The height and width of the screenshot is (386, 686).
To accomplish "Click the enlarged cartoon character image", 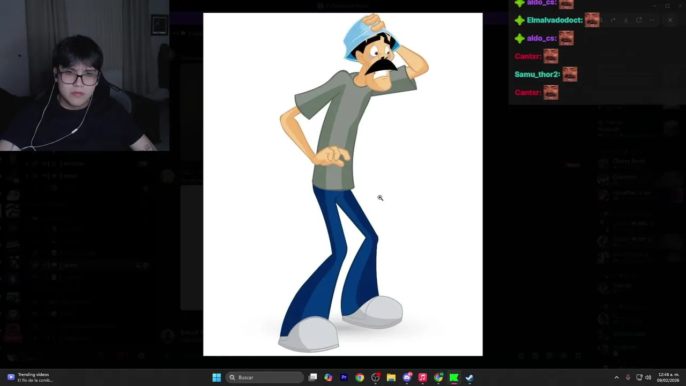I will coord(343,184).
